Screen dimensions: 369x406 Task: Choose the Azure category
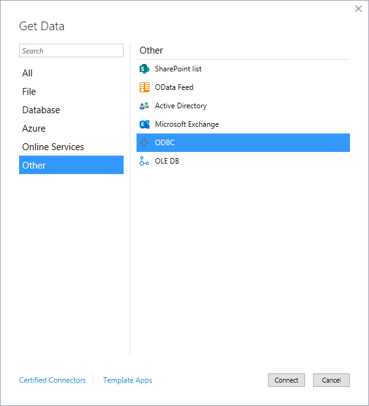pos(34,129)
